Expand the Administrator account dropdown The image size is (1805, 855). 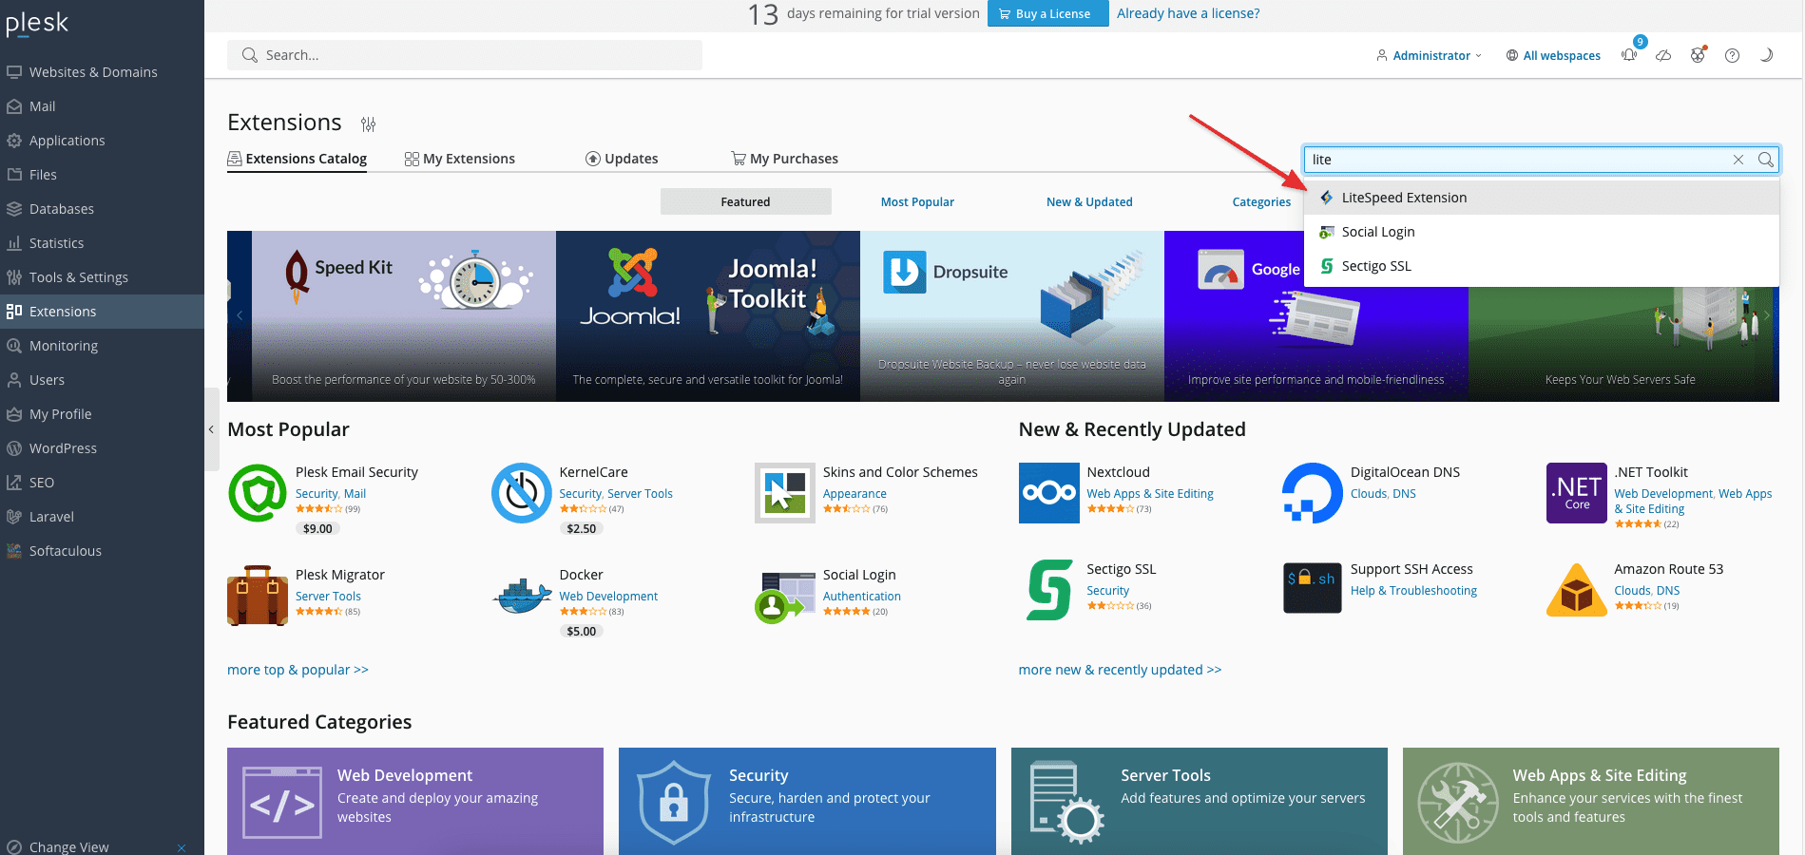[x=1430, y=56]
